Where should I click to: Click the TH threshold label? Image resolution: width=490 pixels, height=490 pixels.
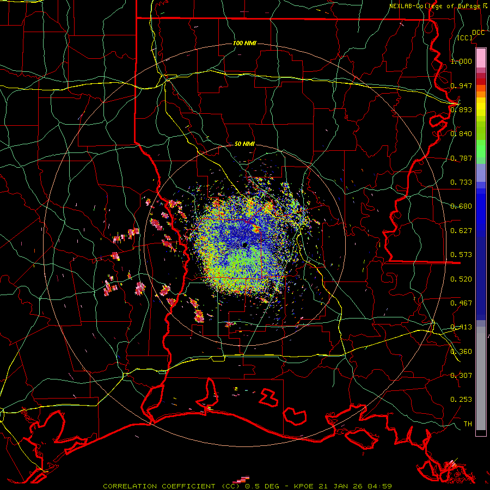coord(468,424)
